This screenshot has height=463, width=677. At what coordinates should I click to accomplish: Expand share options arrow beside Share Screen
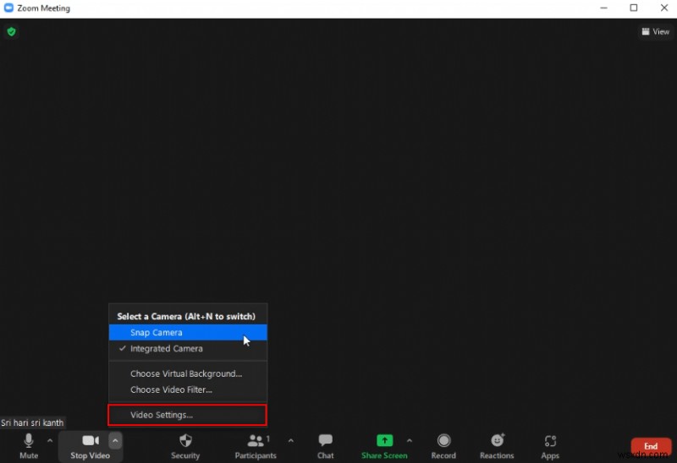410,440
